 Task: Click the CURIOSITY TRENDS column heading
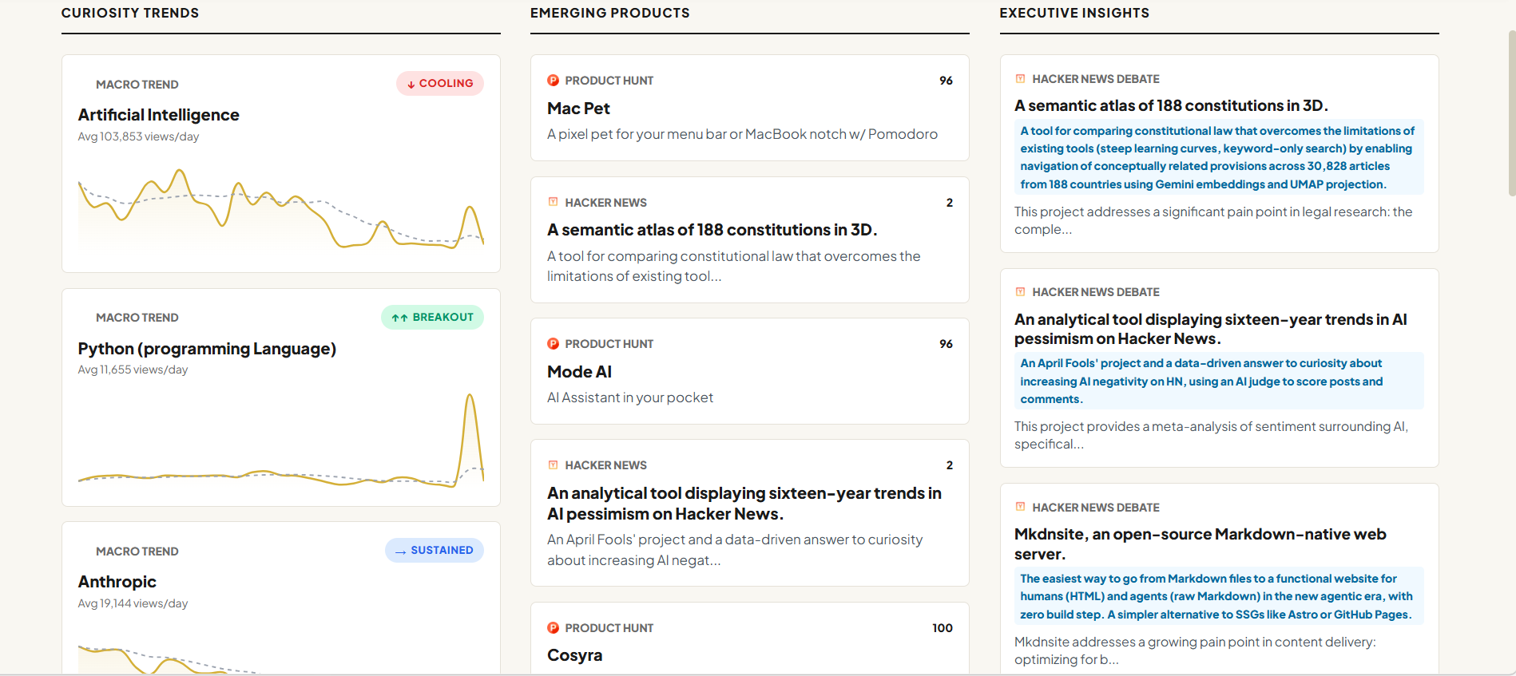(130, 13)
